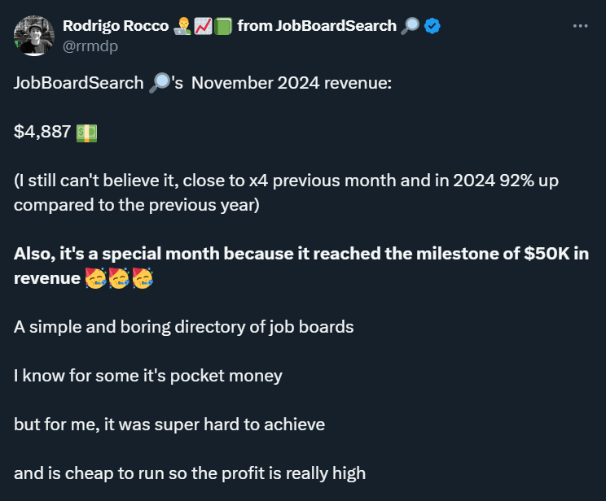Open the tweet's more options menu
This screenshot has height=501, width=606.
(x=580, y=26)
